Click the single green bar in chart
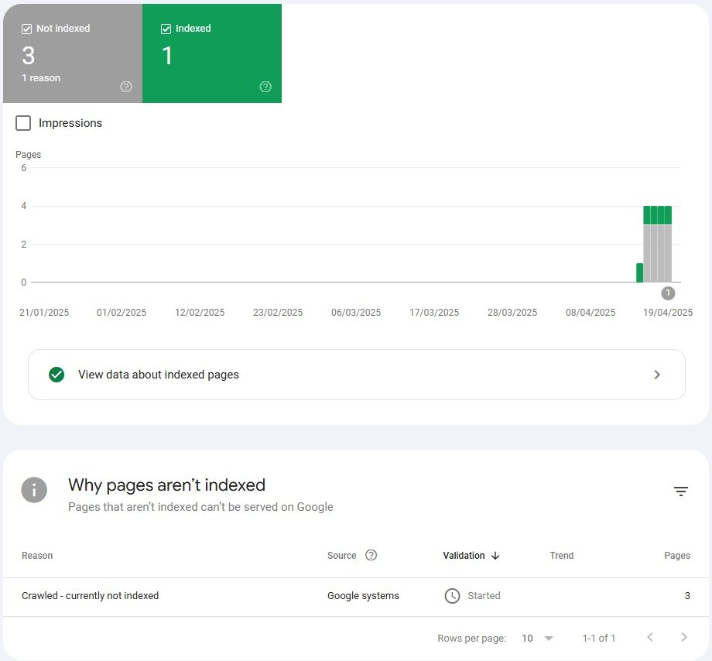 point(639,273)
